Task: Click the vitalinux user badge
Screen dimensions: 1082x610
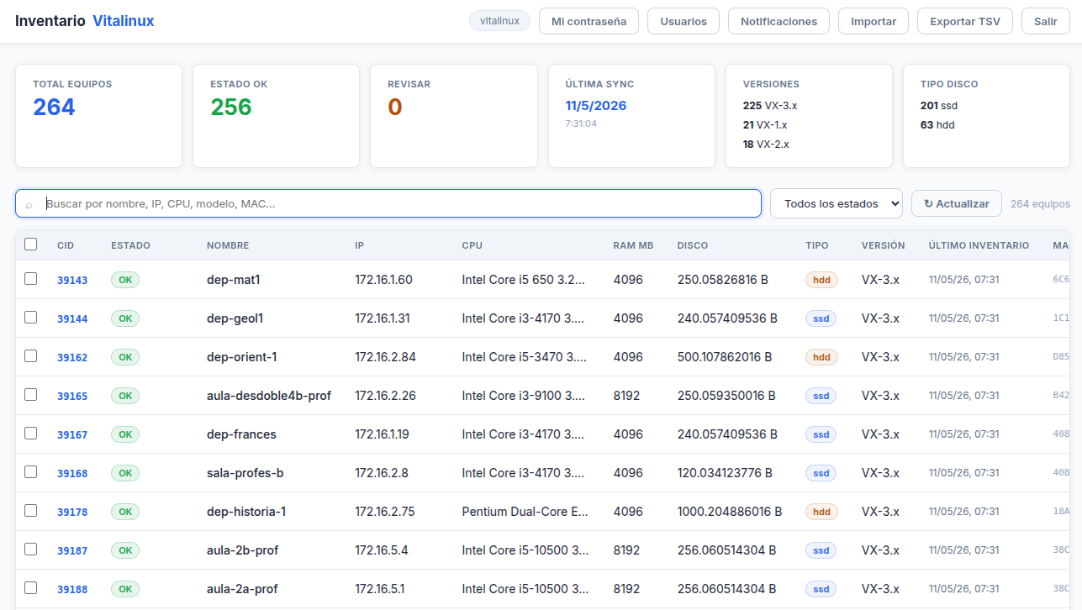Action: coord(499,21)
